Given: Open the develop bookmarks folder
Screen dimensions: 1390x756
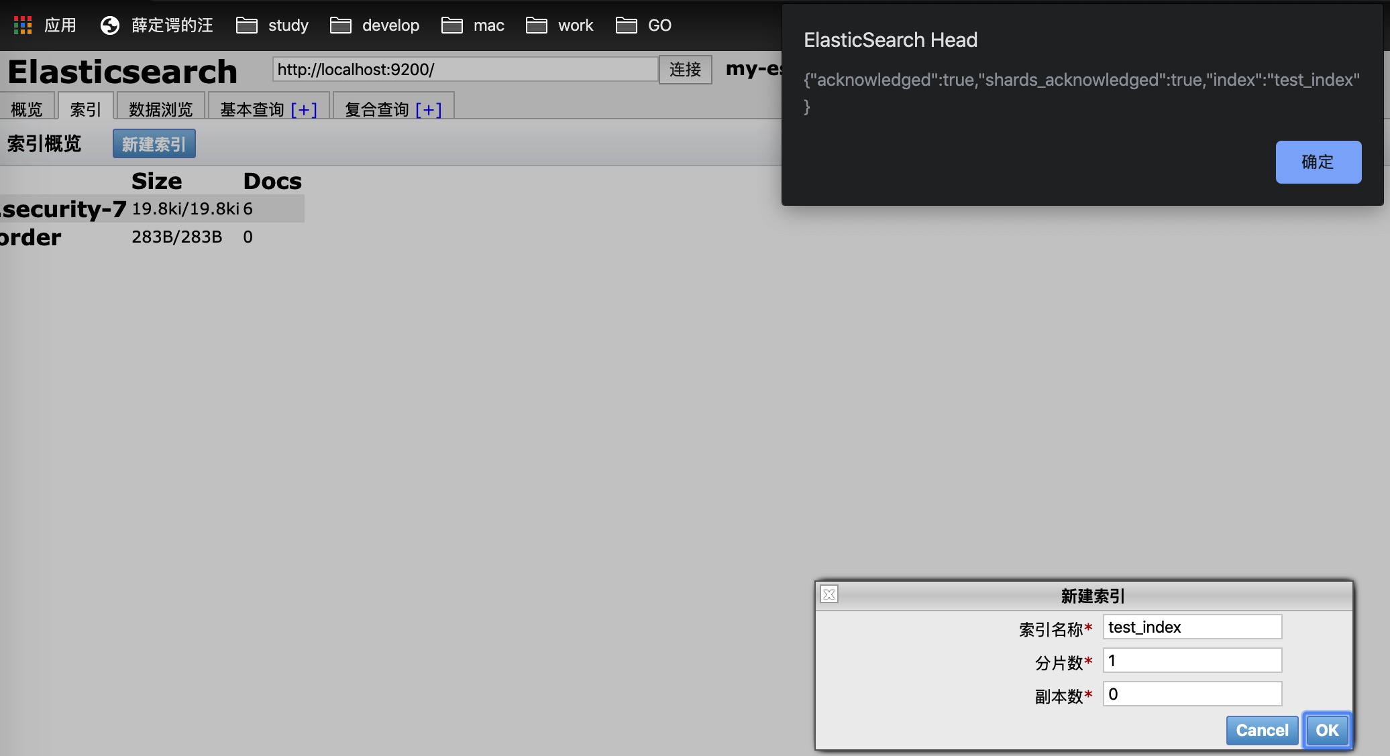Looking at the screenshot, I should 375,25.
